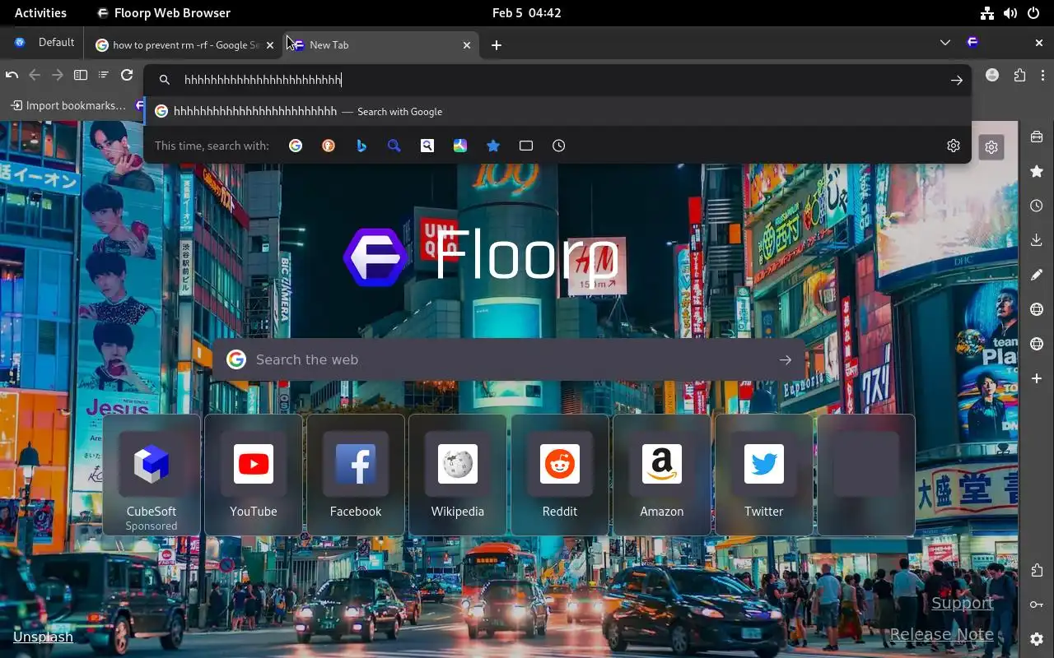Open search settings gear in the dropdown

click(x=954, y=146)
